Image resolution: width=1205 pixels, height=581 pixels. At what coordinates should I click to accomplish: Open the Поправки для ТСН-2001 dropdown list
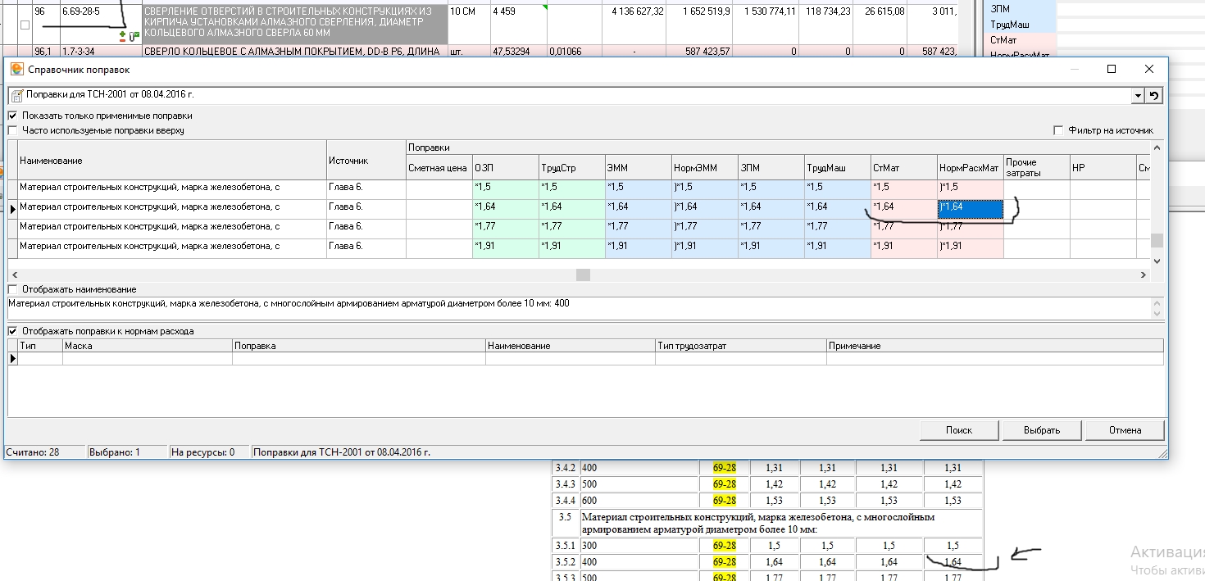click(1137, 95)
